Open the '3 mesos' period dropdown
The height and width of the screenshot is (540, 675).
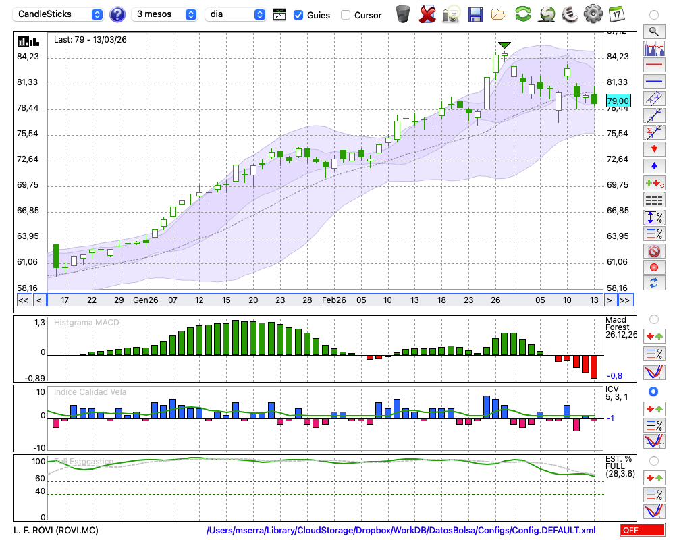tap(164, 15)
